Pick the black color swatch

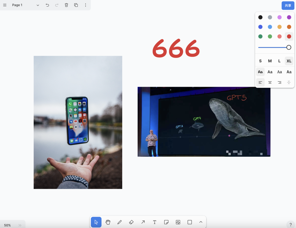tap(260, 17)
